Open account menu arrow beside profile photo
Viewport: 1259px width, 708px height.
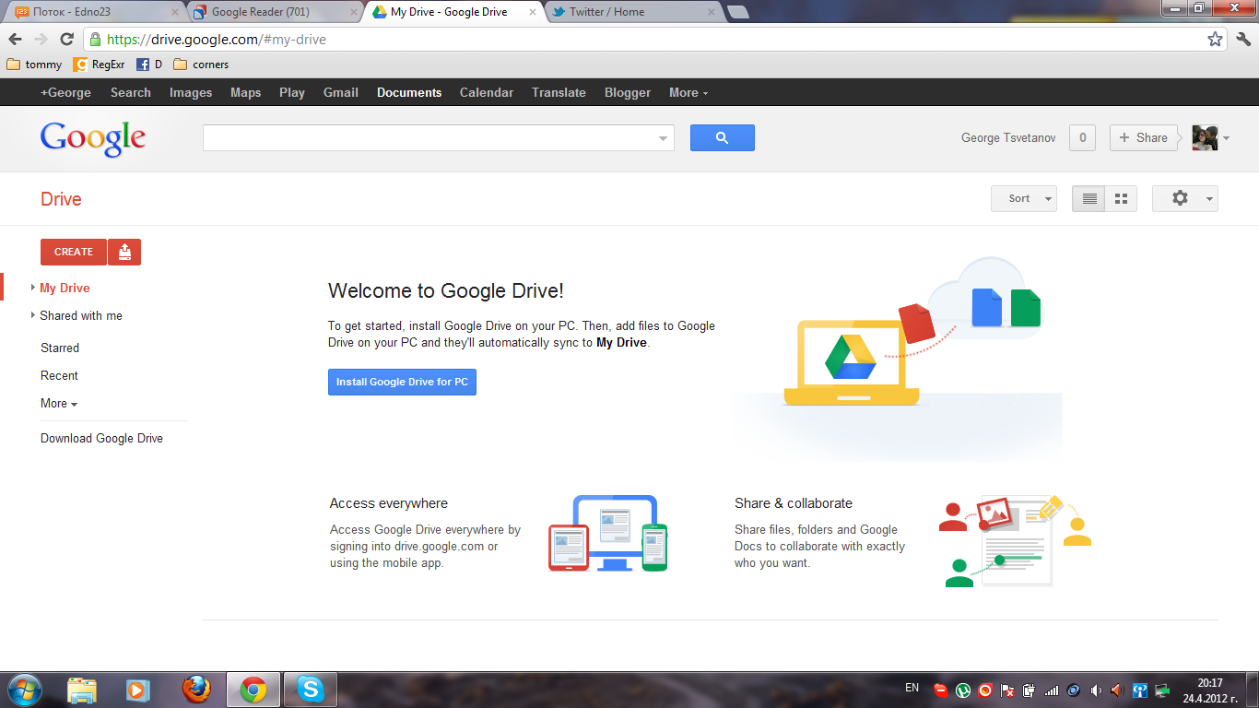click(1226, 138)
